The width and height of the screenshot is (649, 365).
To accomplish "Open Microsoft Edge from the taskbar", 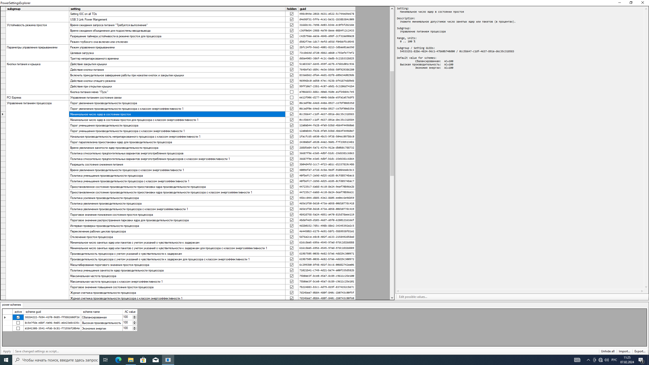I will (118, 360).
